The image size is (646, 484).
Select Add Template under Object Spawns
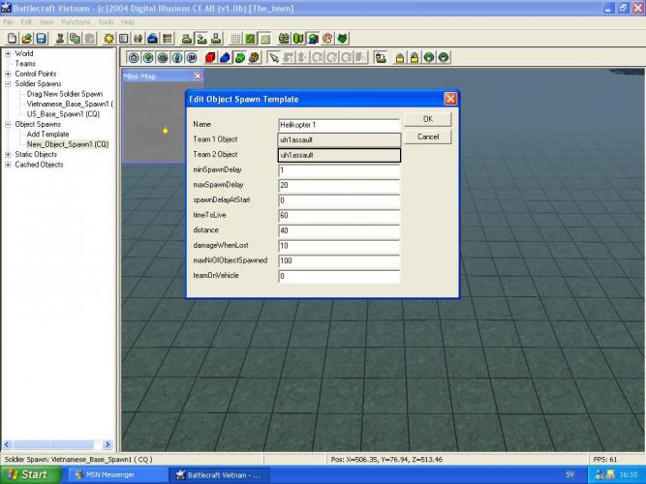(47, 134)
